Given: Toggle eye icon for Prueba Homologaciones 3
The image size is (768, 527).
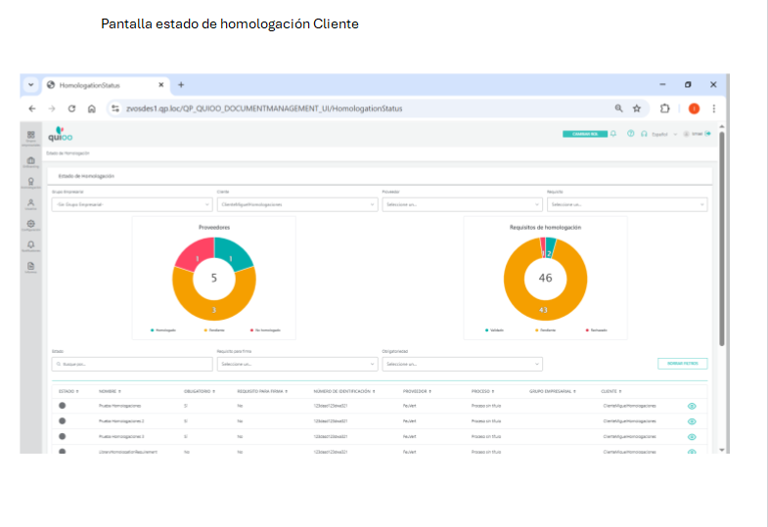Looking at the screenshot, I should [692, 436].
